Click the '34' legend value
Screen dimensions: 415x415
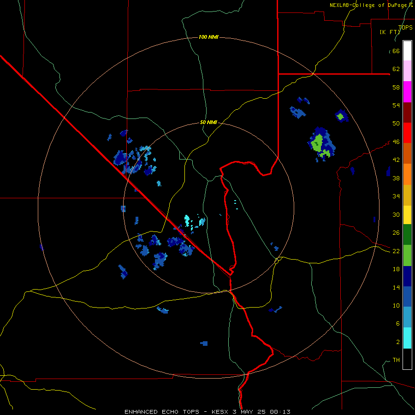[396, 196]
